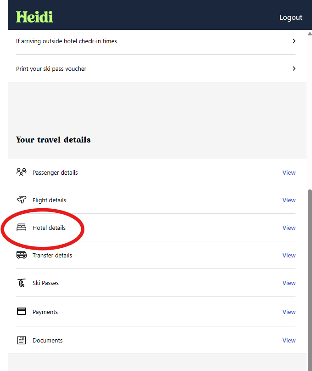Click the bus icon for transfers
The width and height of the screenshot is (312, 371).
click(x=22, y=255)
